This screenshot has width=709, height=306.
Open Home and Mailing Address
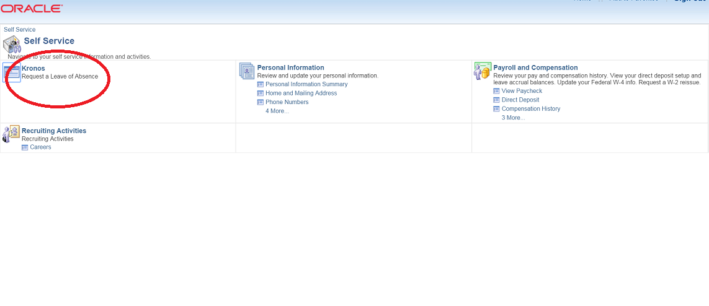[301, 93]
